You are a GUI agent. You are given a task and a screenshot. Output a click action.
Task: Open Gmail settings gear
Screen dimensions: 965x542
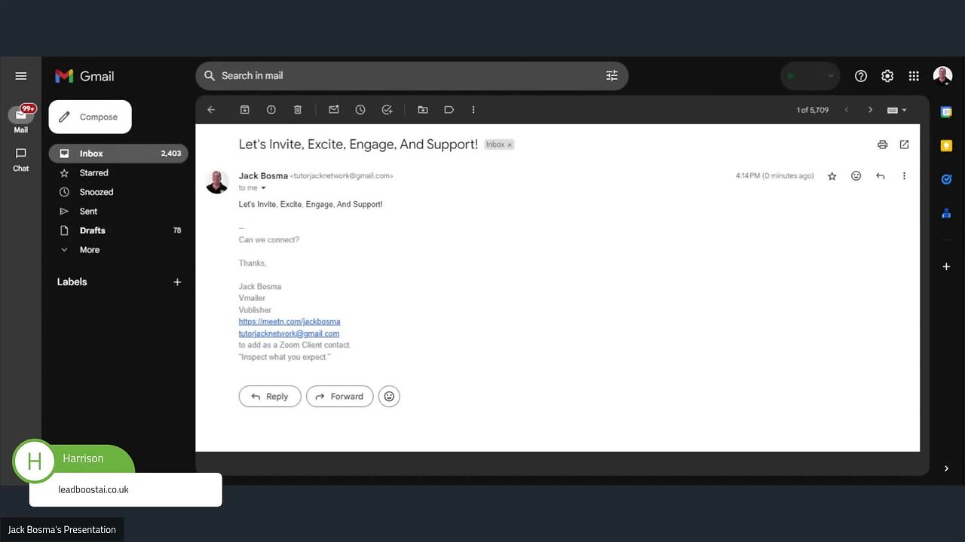(x=887, y=76)
